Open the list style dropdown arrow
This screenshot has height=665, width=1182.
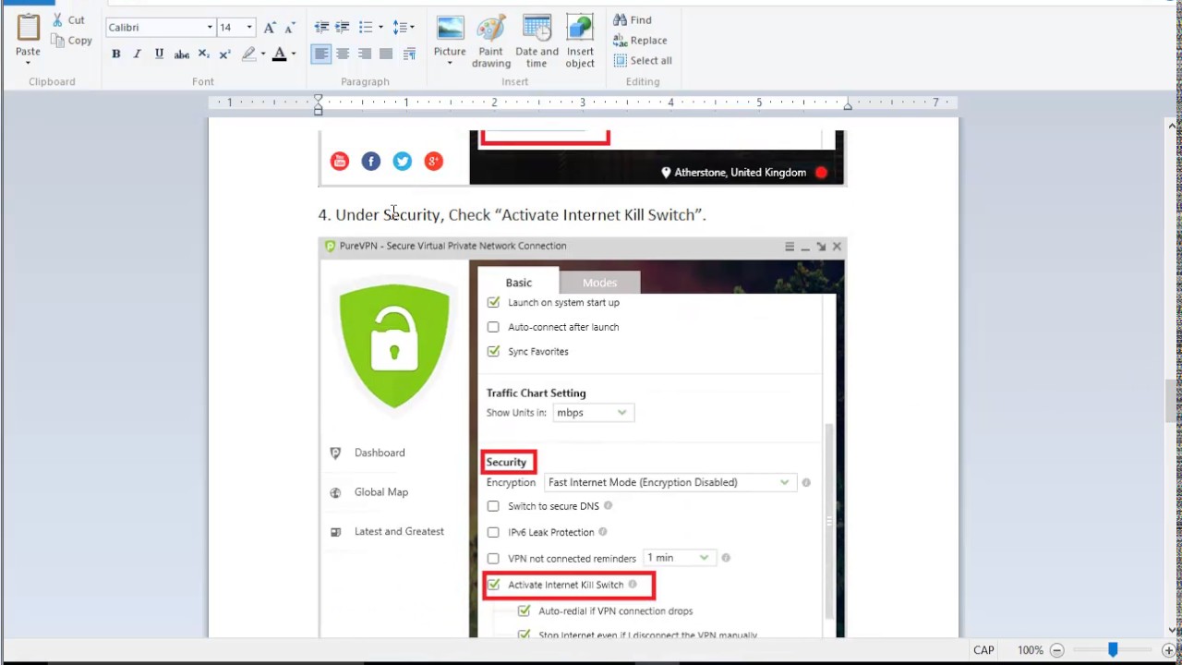pyautogui.click(x=380, y=28)
